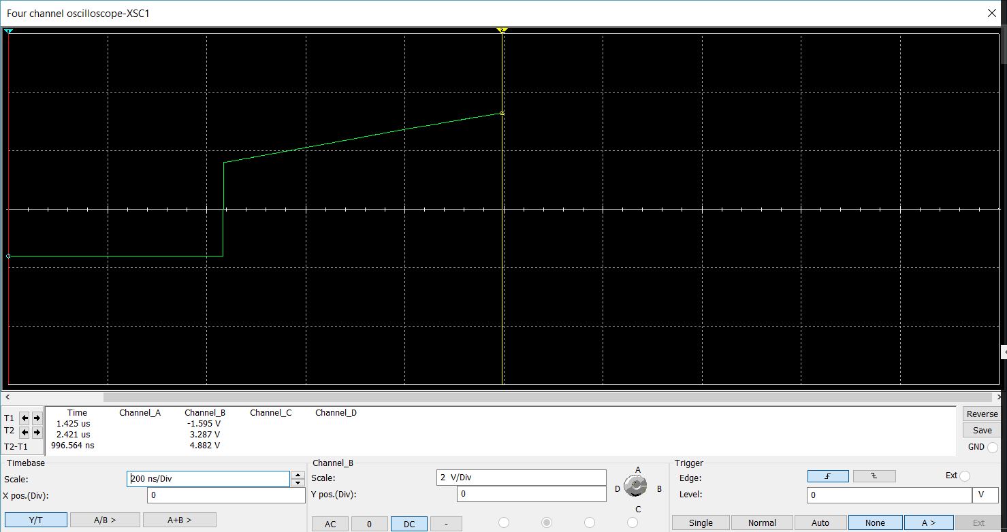This screenshot has width=1007, height=532.
Task: Click the Time column header
Action: (x=77, y=413)
